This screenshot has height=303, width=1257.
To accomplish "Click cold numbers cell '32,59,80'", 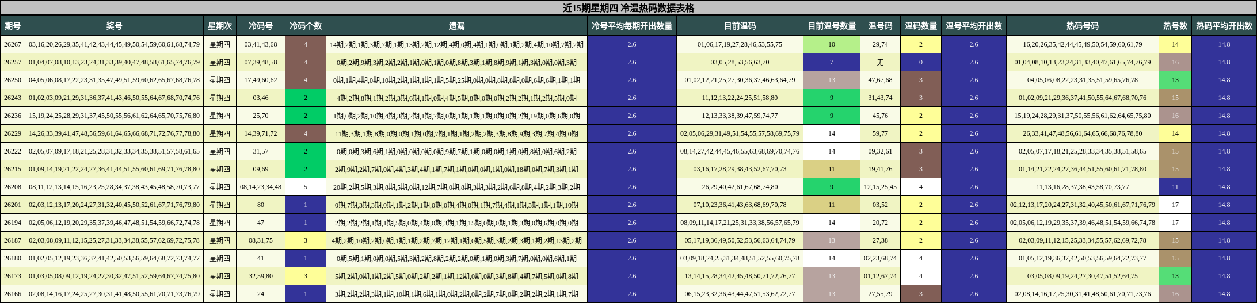I will 261,276.
